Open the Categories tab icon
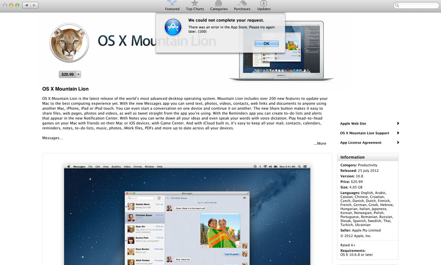 218,3
